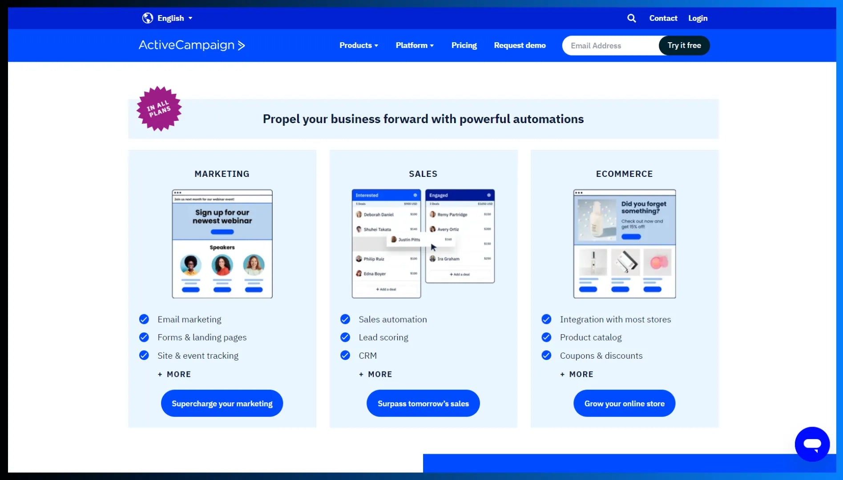Click checkmark beside CRM
This screenshot has height=480, width=843.
tap(345, 356)
